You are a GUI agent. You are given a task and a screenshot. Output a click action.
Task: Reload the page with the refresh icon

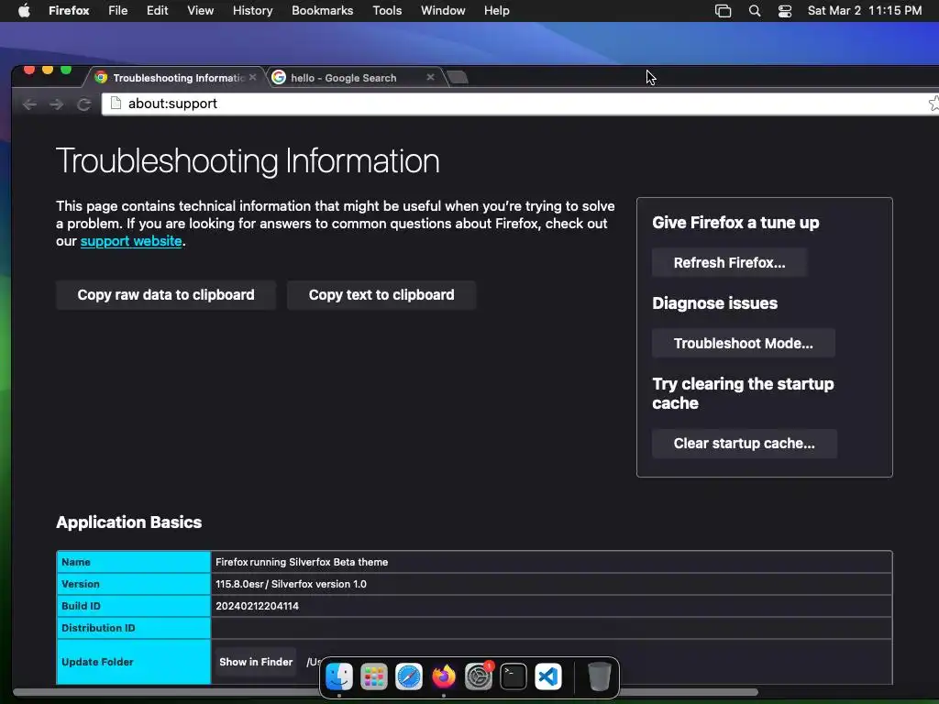[83, 104]
